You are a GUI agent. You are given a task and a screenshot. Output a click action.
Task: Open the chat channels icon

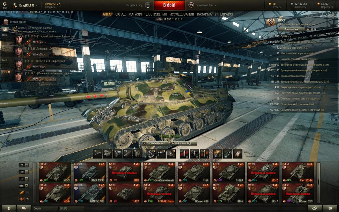pos(24,208)
